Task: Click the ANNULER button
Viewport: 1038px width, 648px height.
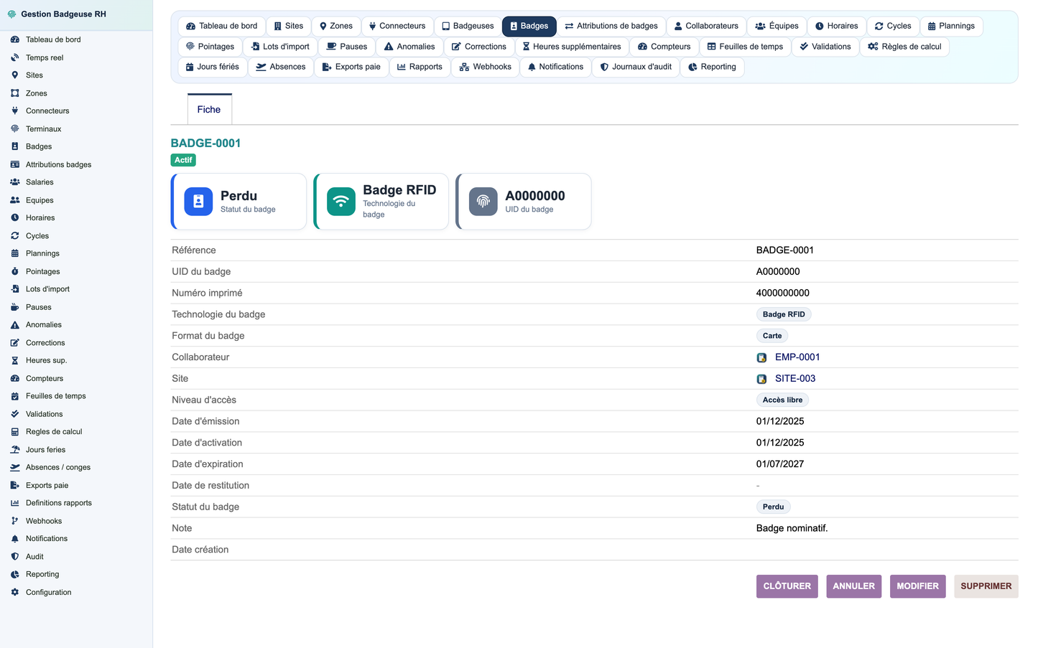Action: 853,586
